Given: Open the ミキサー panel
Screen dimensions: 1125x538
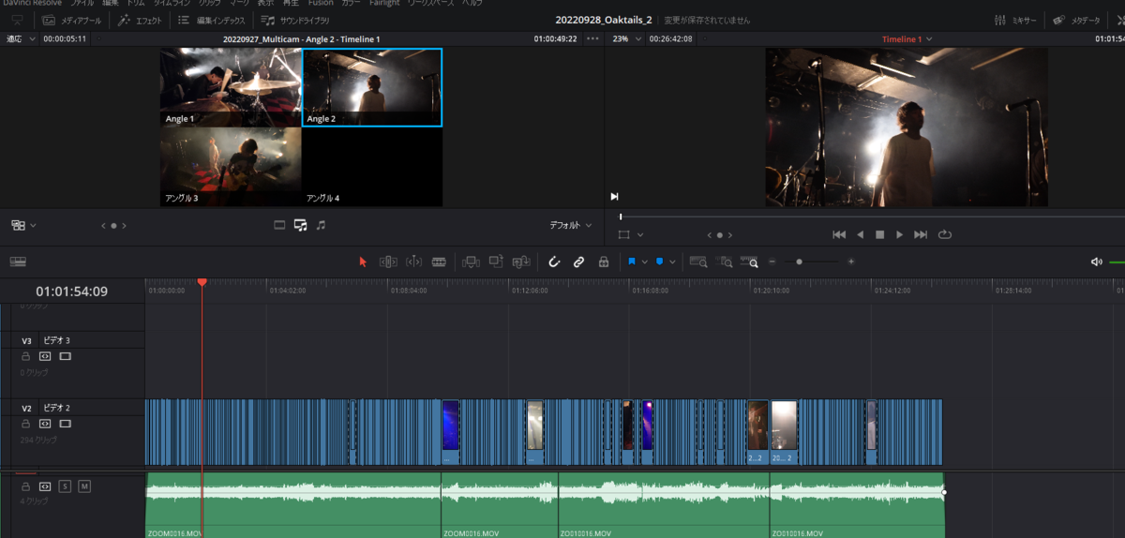Looking at the screenshot, I should [x=1017, y=20].
